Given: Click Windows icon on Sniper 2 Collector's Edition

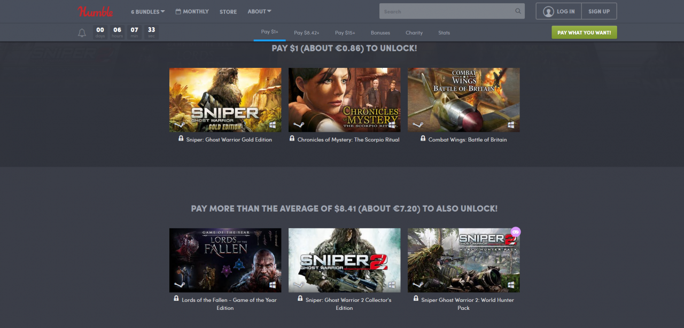Looking at the screenshot, I should click(392, 285).
